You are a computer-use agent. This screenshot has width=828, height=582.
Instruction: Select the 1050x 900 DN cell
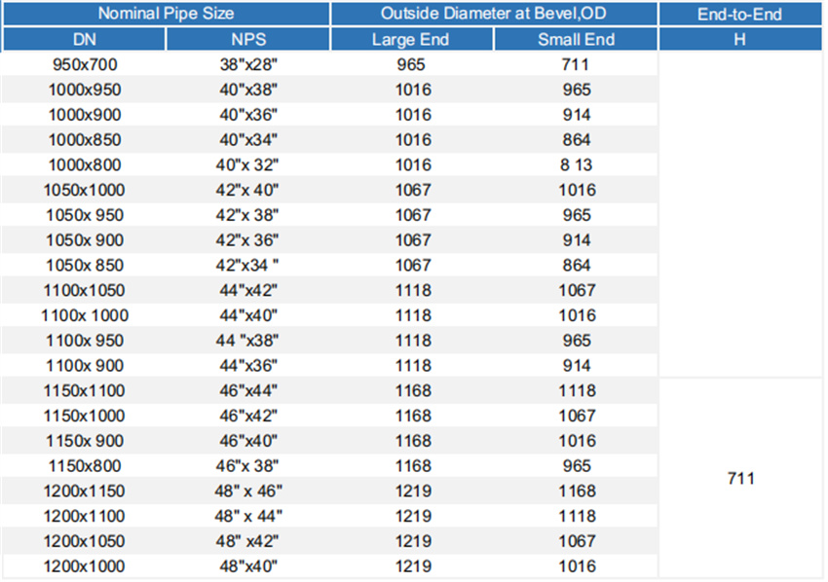click(x=84, y=239)
